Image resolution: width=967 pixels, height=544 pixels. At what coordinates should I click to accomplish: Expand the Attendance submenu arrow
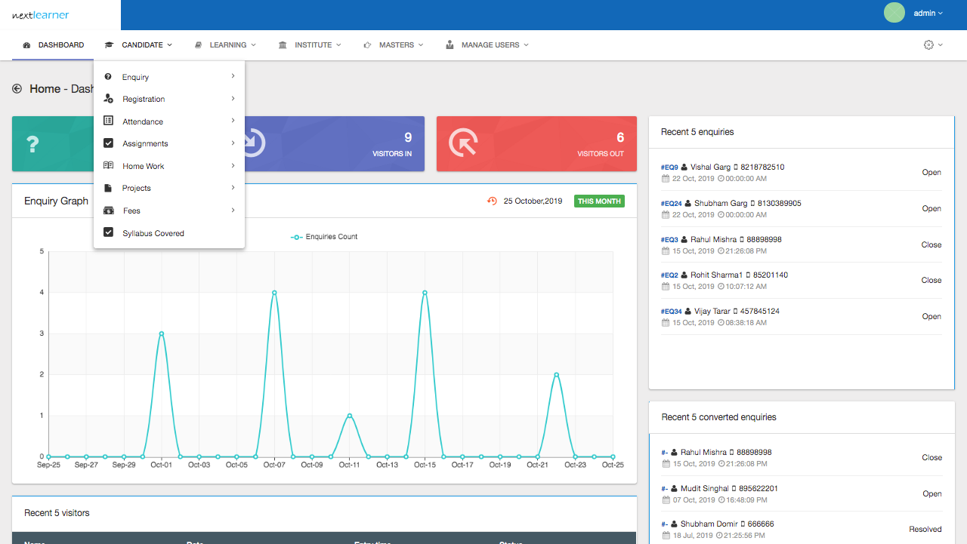(x=233, y=121)
